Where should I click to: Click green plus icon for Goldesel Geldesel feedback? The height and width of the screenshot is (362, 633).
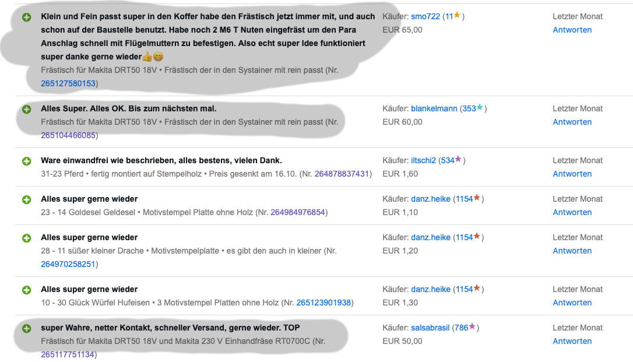pyautogui.click(x=27, y=199)
